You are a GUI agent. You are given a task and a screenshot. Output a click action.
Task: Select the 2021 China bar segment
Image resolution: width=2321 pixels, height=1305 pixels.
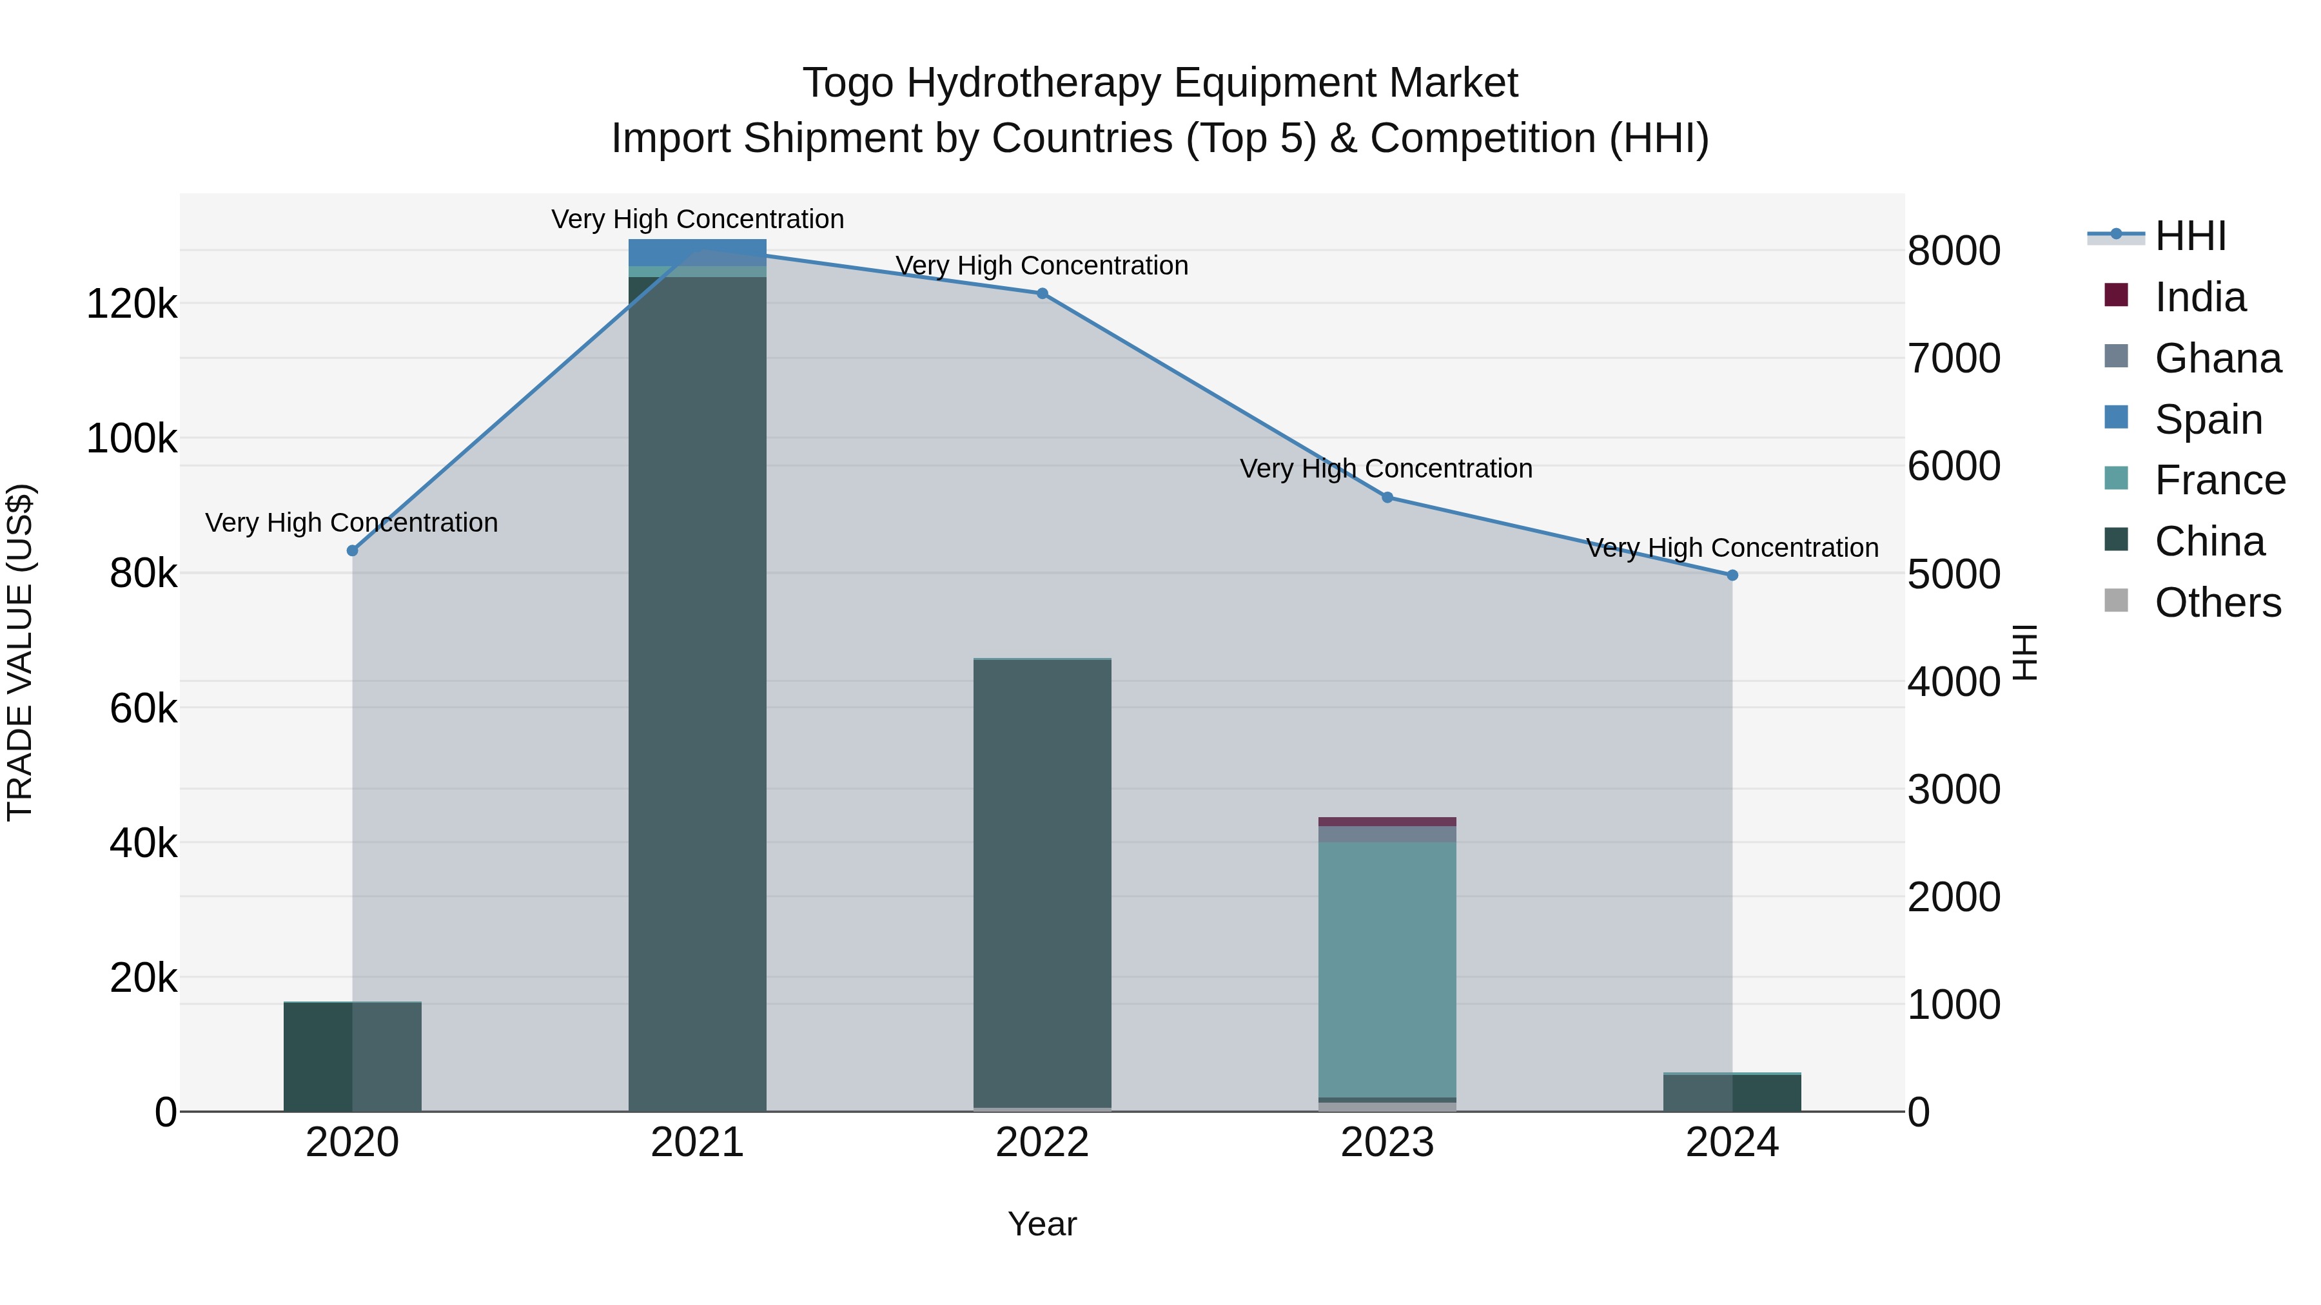(x=698, y=693)
